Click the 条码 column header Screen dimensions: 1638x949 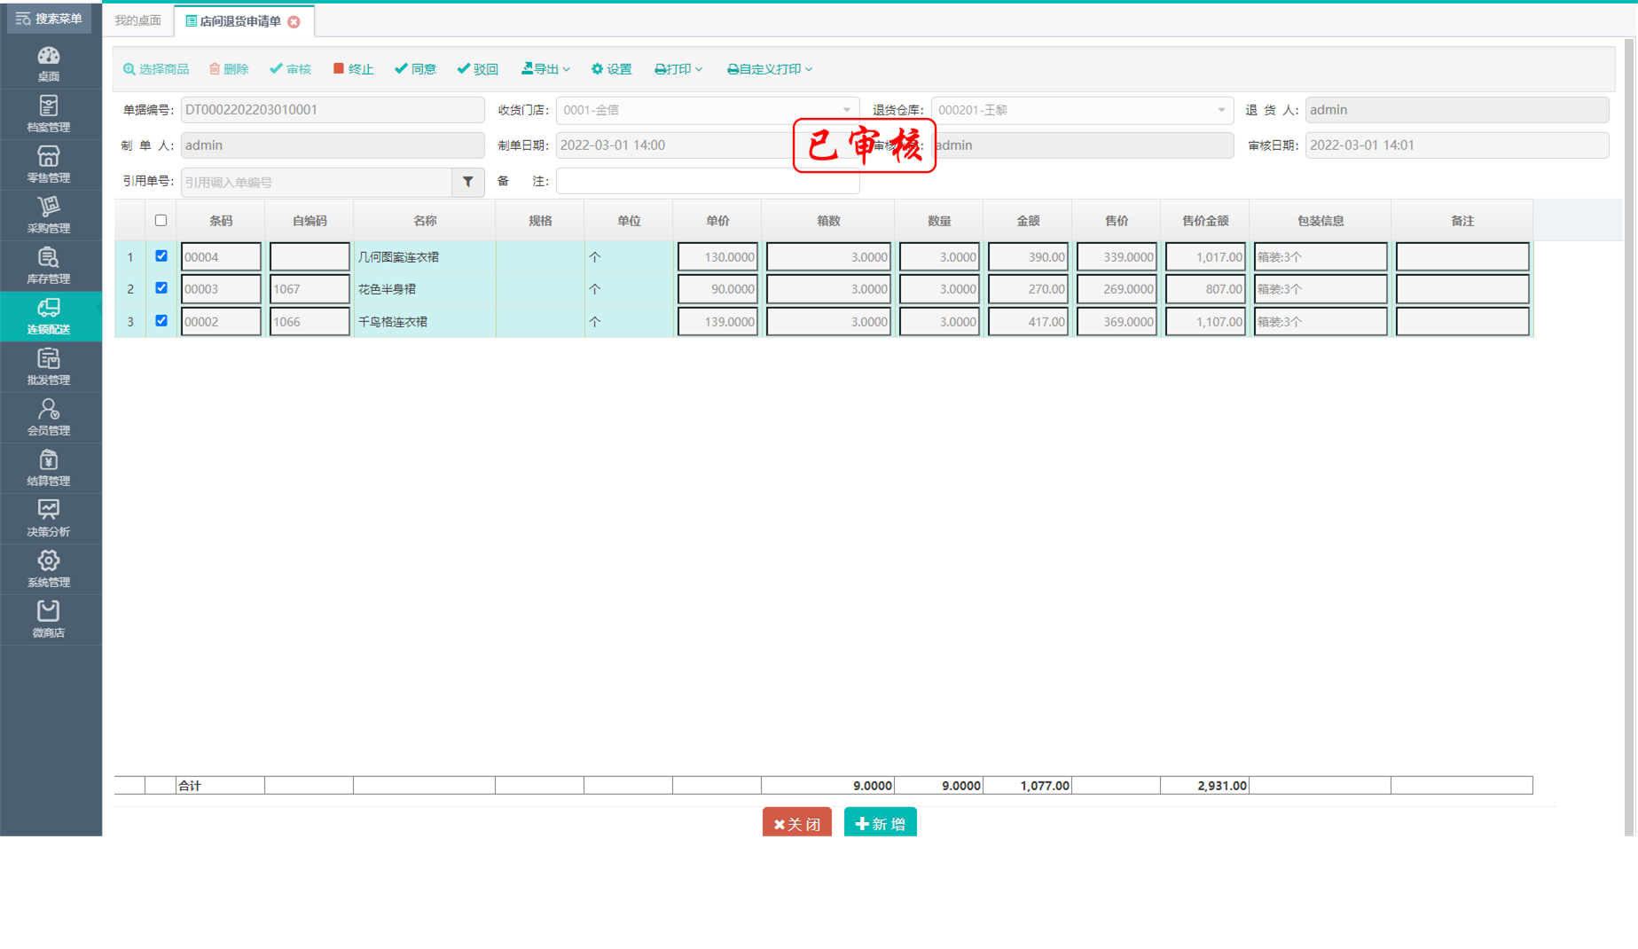pos(221,221)
